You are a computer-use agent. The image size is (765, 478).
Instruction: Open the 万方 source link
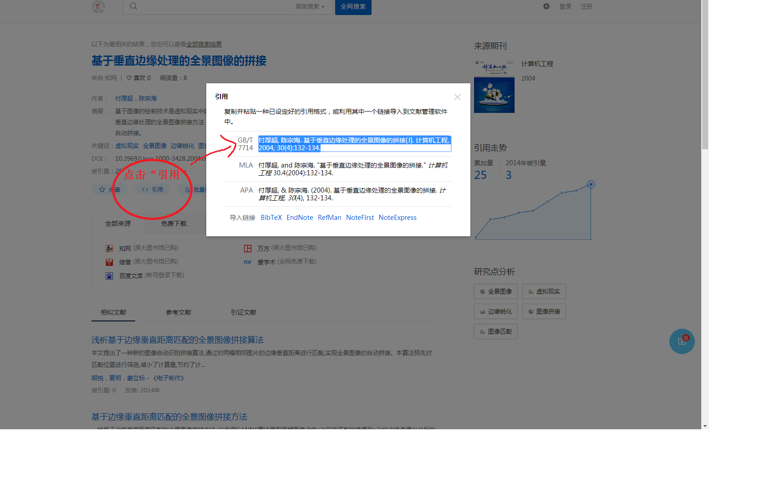coord(264,248)
